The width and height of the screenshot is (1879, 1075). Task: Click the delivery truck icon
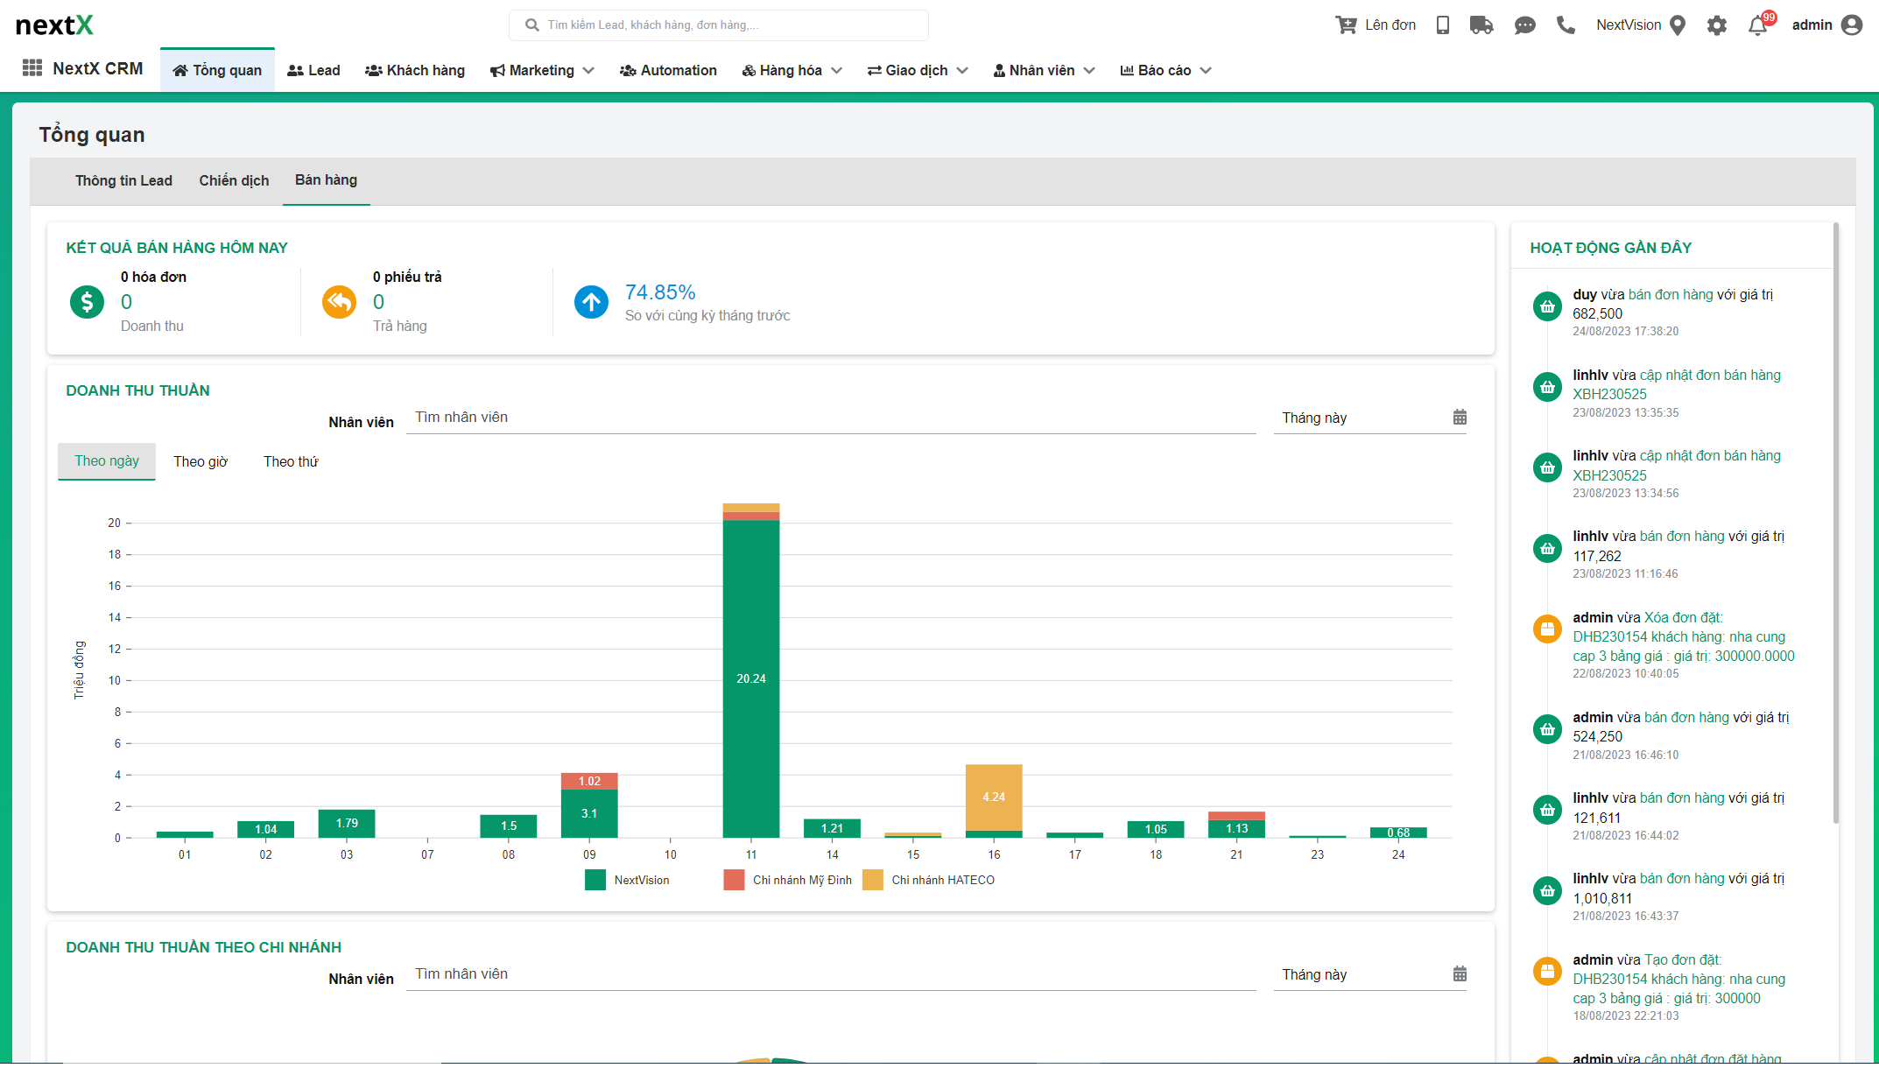[x=1481, y=25]
